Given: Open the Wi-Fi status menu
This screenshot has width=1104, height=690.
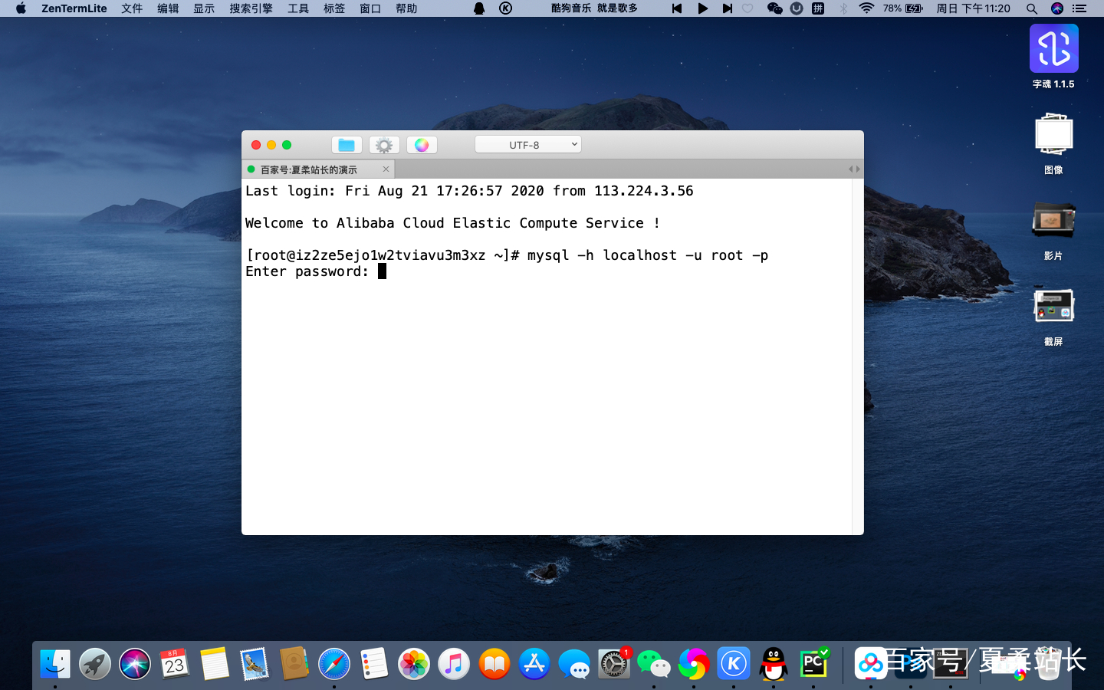Looking at the screenshot, I should (866, 8).
